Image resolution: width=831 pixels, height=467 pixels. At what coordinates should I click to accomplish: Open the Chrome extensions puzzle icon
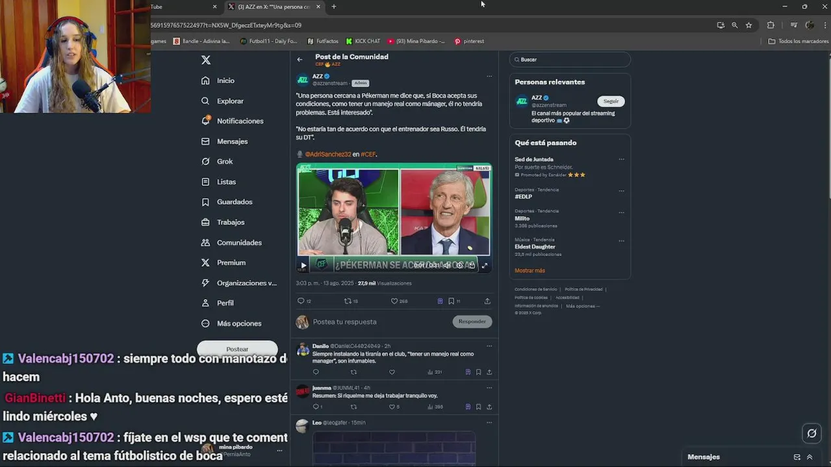tap(771, 25)
